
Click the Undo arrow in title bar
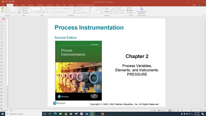point(6,2)
